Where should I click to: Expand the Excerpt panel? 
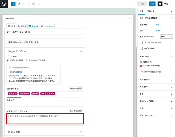[x=156, y=109]
